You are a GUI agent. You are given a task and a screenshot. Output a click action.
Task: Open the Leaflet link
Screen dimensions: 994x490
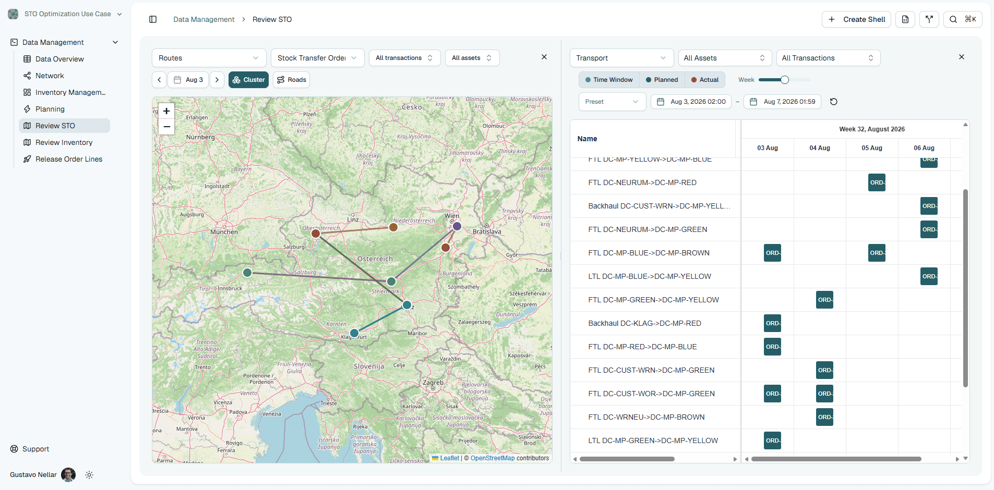[x=449, y=458]
